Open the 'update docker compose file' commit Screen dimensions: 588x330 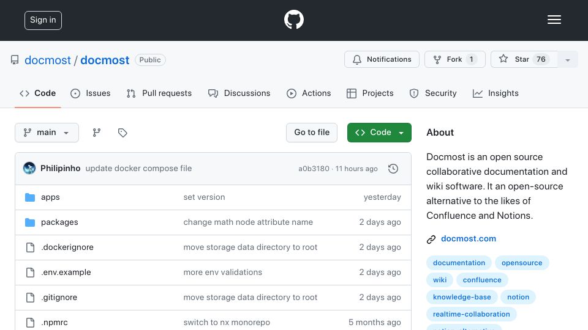(x=138, y=169)
